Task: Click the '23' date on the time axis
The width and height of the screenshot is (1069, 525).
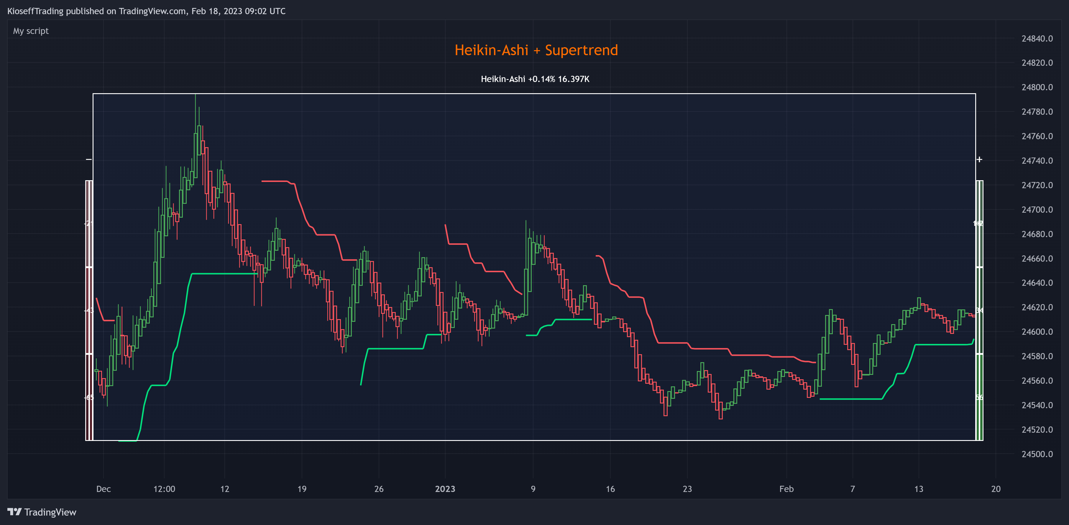Action: 687,489
